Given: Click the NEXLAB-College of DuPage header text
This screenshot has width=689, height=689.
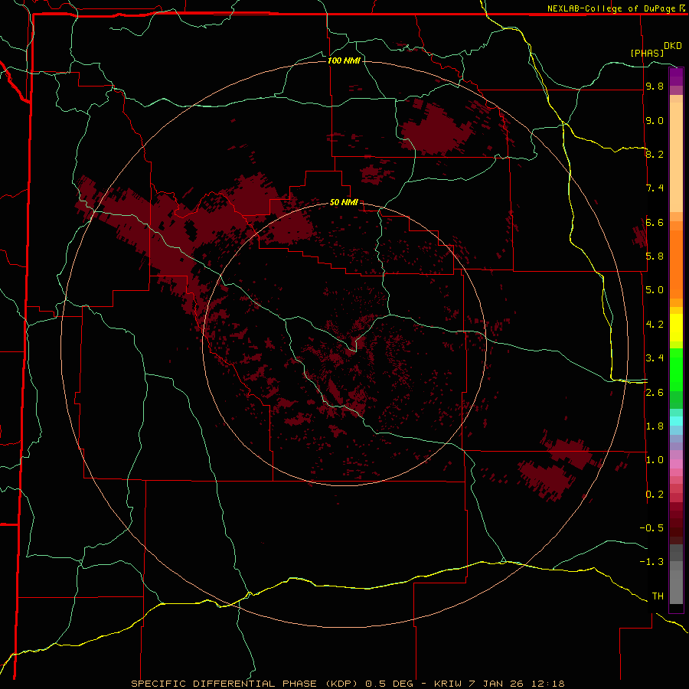Looking at the screenshot, I should coord(612,8).
